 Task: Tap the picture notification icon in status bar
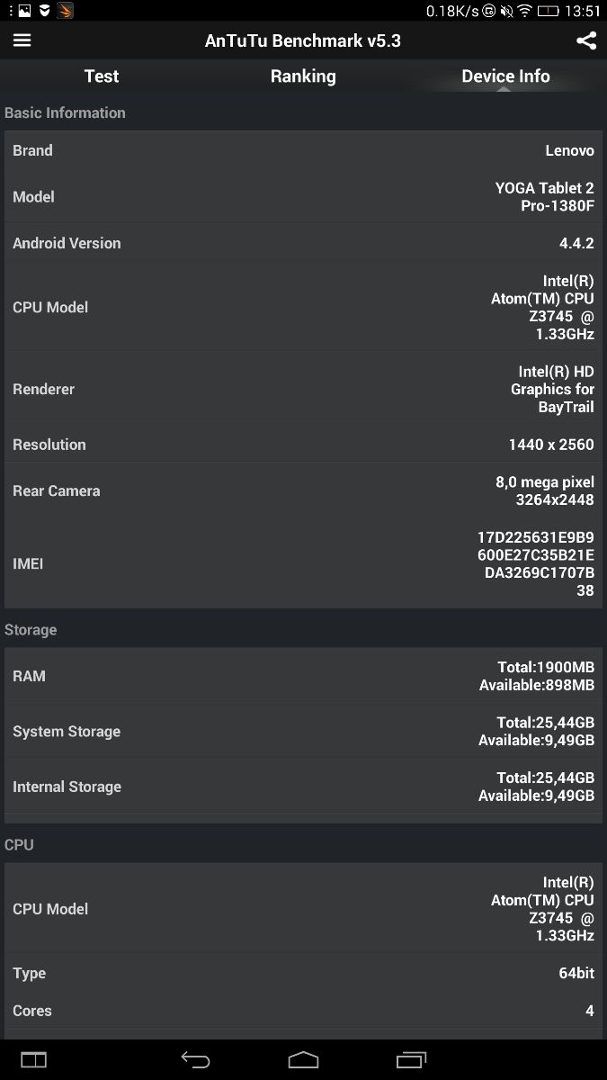(x=24, y=11)
